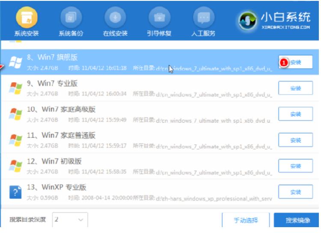Image resolution: width=321 pixels, height=234 pixels.
Task: Select the 在线安装 download icon
Action: [115, 18]
